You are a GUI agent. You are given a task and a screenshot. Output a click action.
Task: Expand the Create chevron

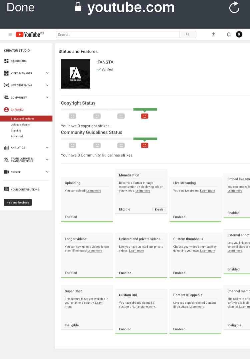[x=47, y=172]
